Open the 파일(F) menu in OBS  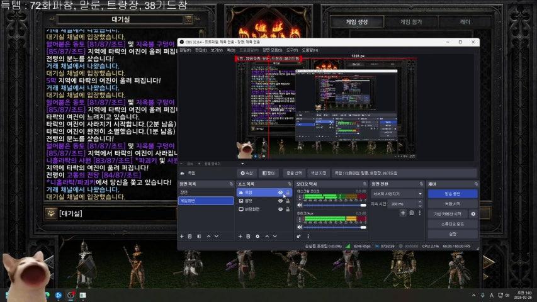coord(185,50)
